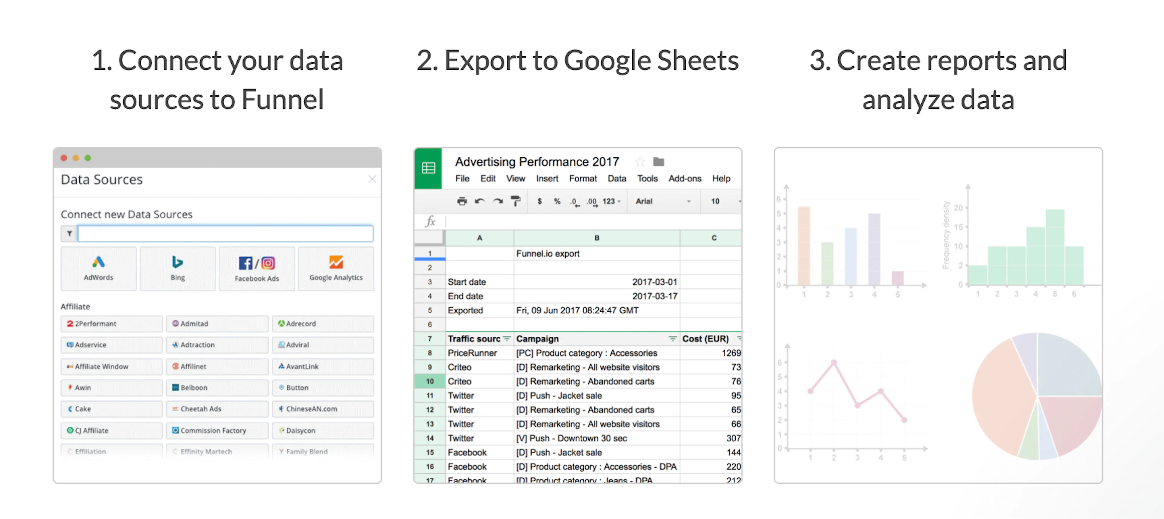
Task: Click the filter funnel icon beside search field
Action: point(69,233)
